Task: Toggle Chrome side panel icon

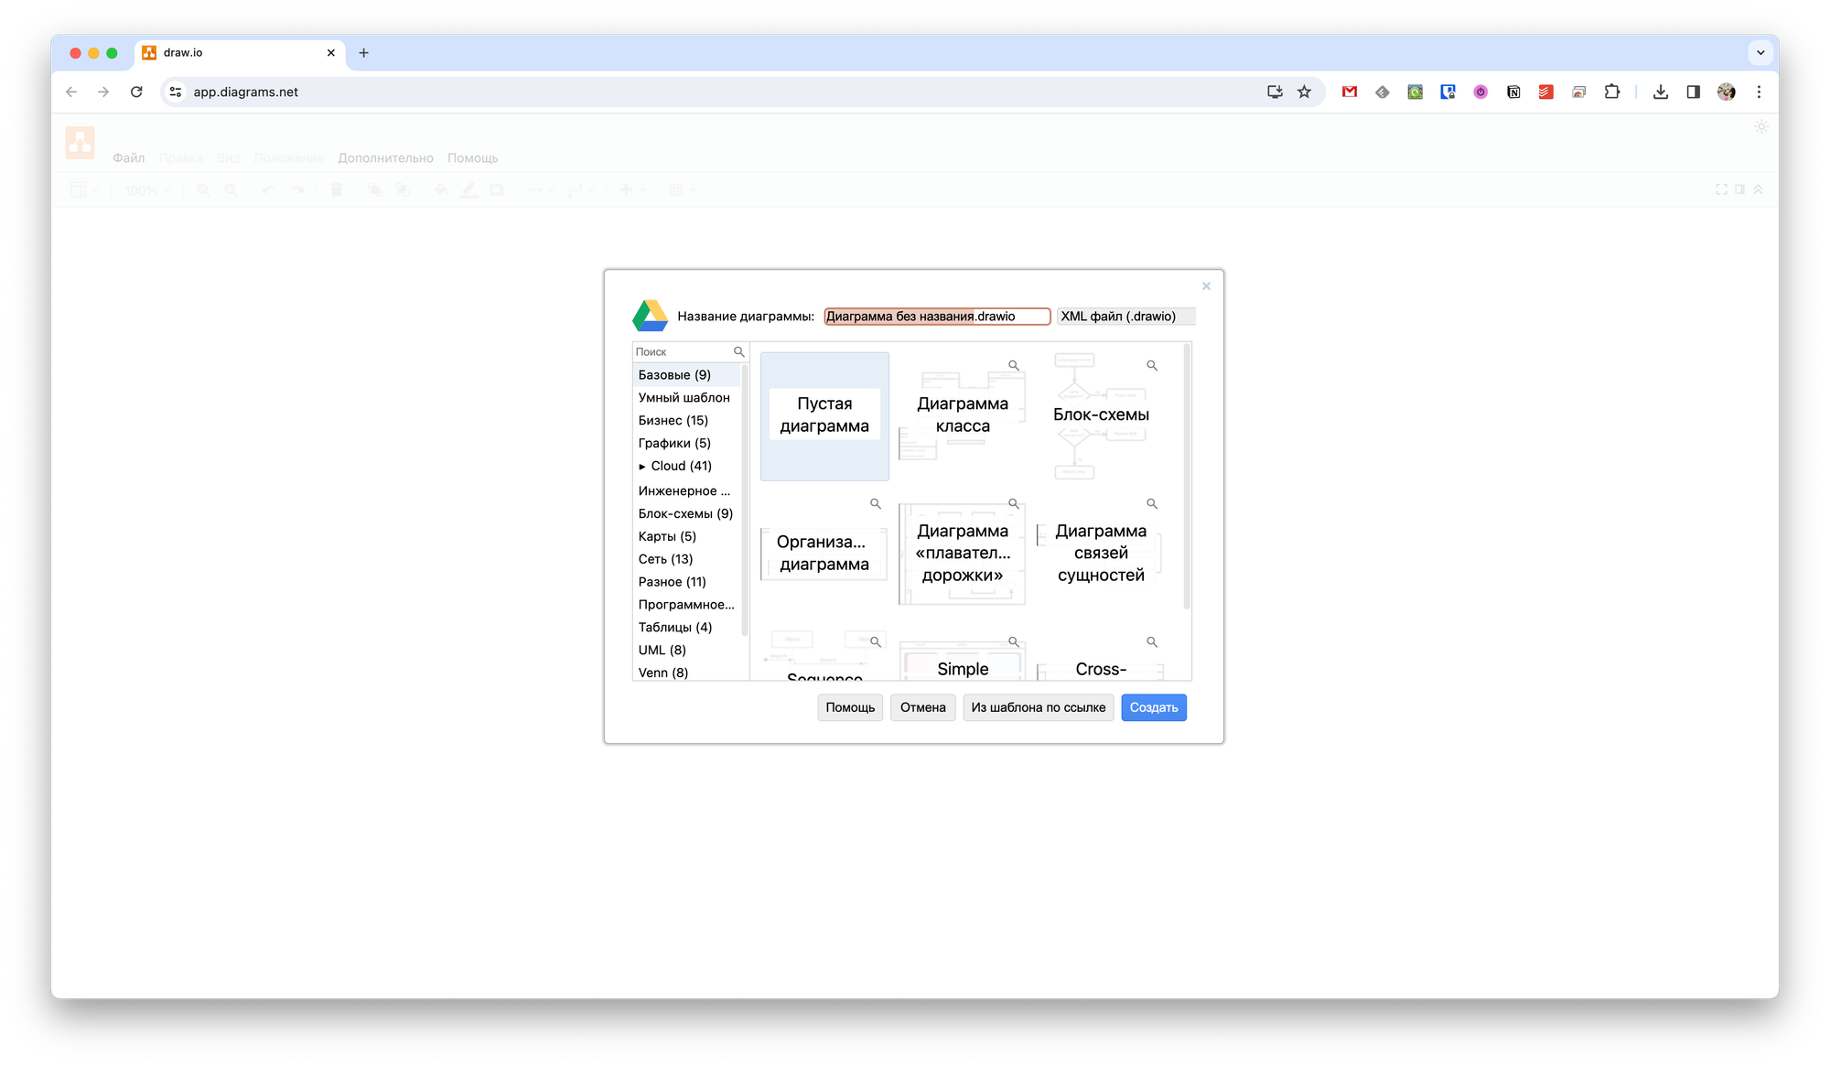Action: [1694, 92]
